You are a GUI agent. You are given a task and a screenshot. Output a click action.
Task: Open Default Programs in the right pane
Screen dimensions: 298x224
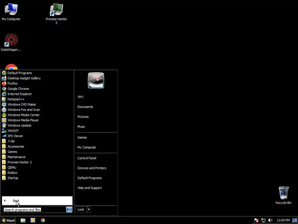[90, 178]
